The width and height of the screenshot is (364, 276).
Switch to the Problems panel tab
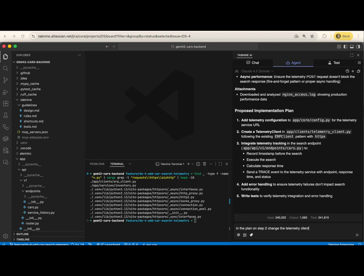(97, 164)
